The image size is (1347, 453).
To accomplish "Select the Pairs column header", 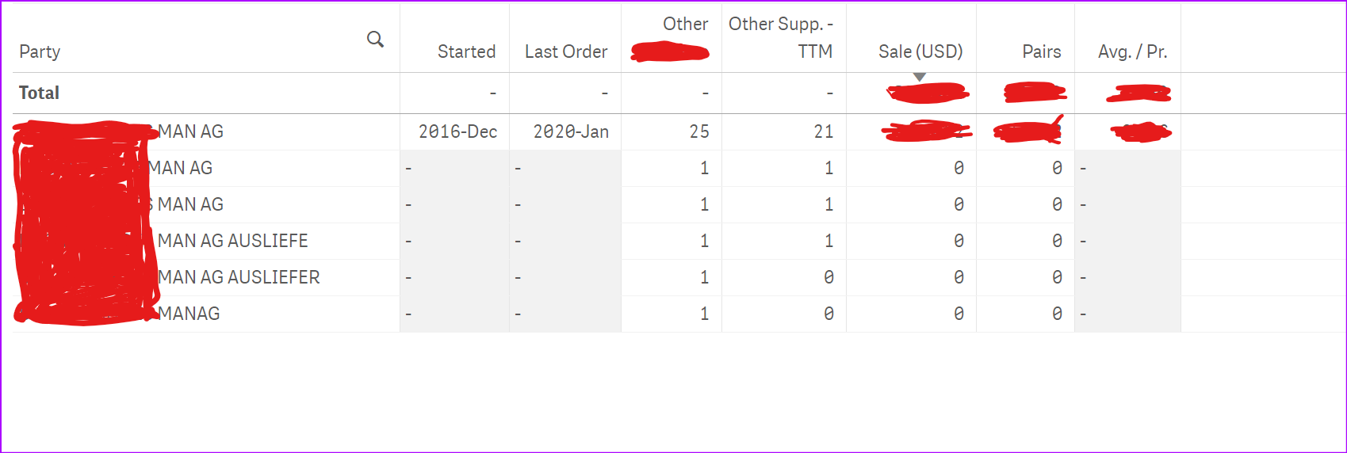I will pos(1041,51).
